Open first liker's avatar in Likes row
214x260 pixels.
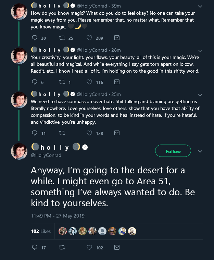click(x=63, y=231)
